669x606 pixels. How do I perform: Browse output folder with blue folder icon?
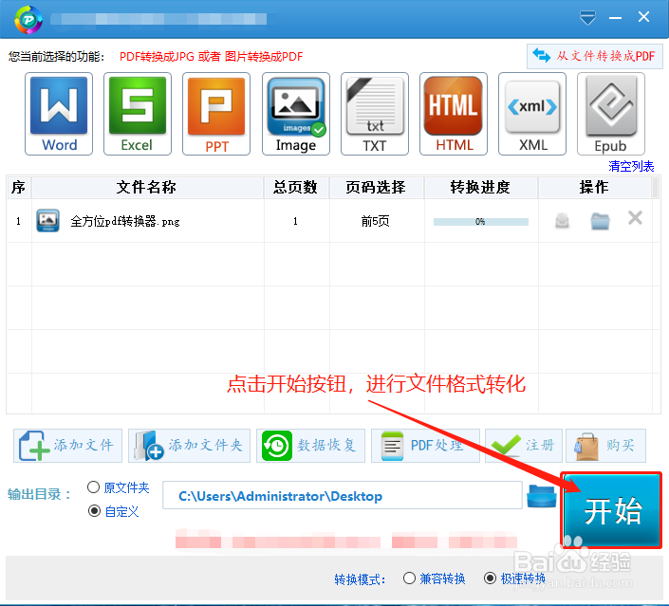click(x=542, y=496)
